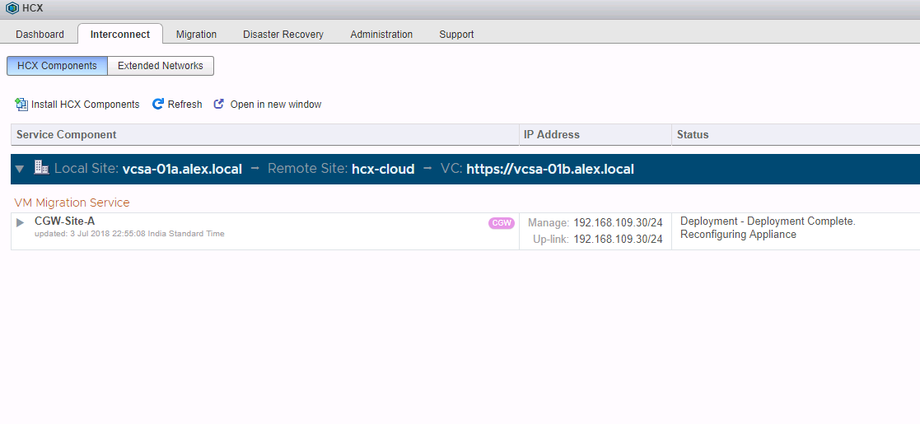Image resolution: width=920 pixels, height=424 pixels.
Task: Click the Service Component column header
Action: (67, 134)
